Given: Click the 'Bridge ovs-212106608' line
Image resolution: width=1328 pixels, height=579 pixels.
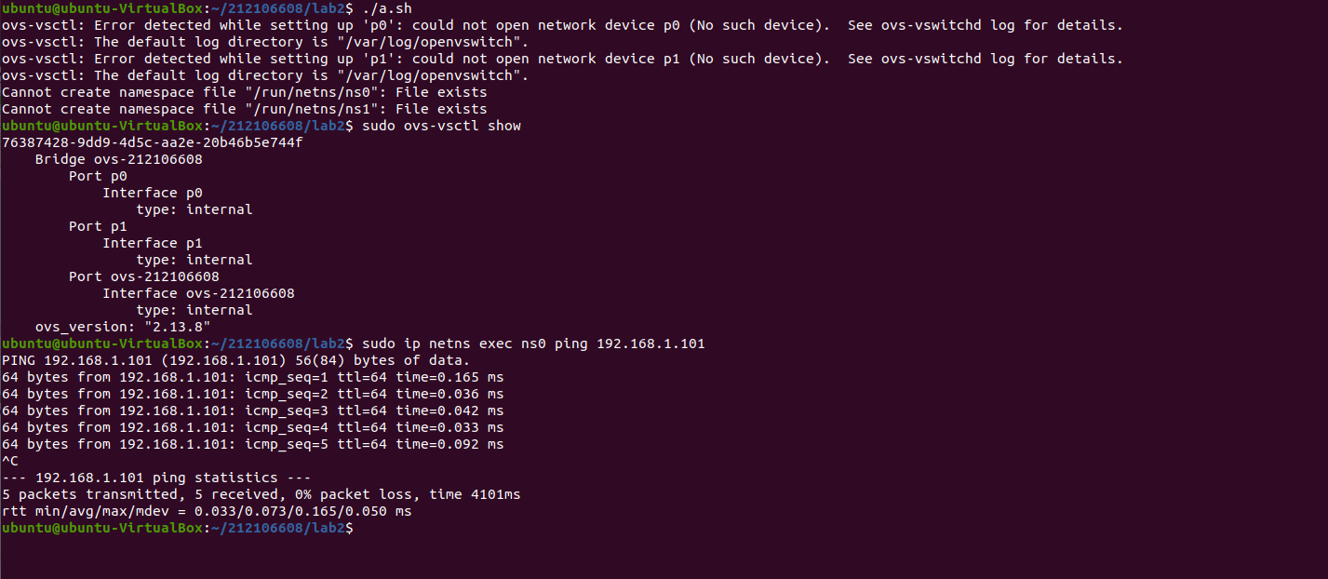Looking at the screenshot, I should pyautogui.click(x=118, y=159).
